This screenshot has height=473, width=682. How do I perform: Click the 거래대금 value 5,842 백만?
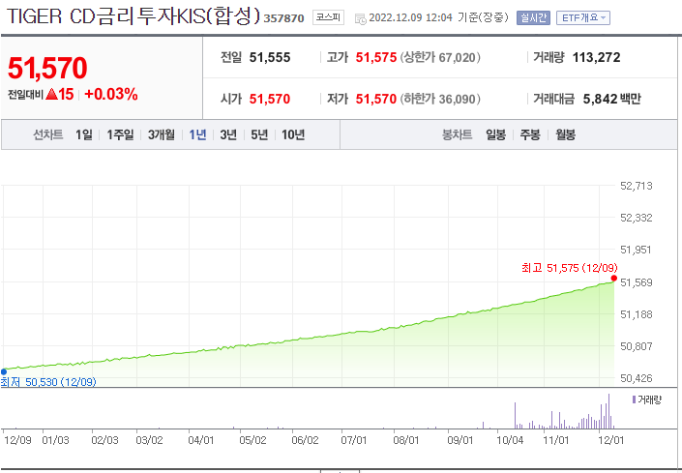tap(611, 99)
